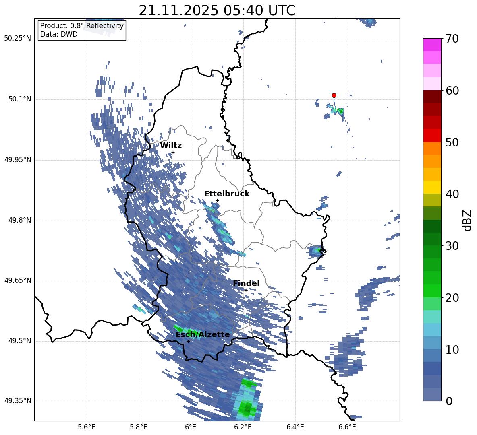Click the 10 tick label on colorbar

[452, 350]
